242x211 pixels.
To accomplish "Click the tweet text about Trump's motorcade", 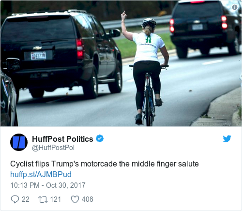I will coord(105,164).
